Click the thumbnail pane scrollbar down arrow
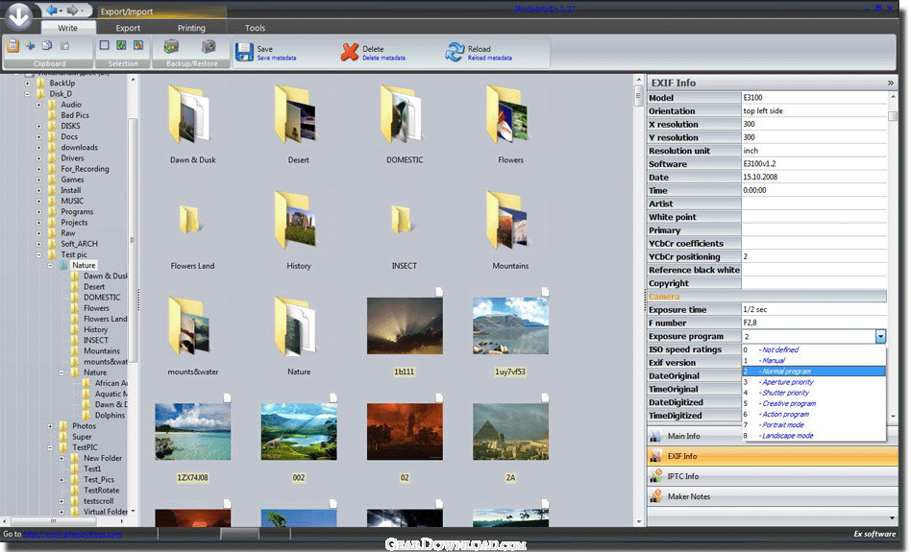This screenshot has width=911, height=552. tap(638, 520)
